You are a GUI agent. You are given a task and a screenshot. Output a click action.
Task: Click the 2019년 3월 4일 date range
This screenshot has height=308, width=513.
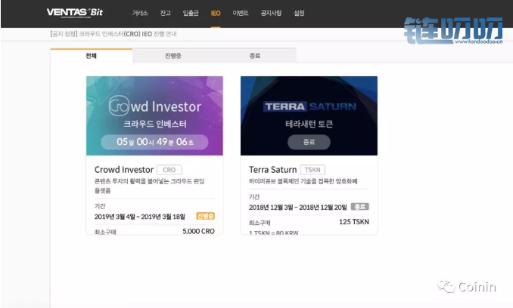[x=140, y=217]
